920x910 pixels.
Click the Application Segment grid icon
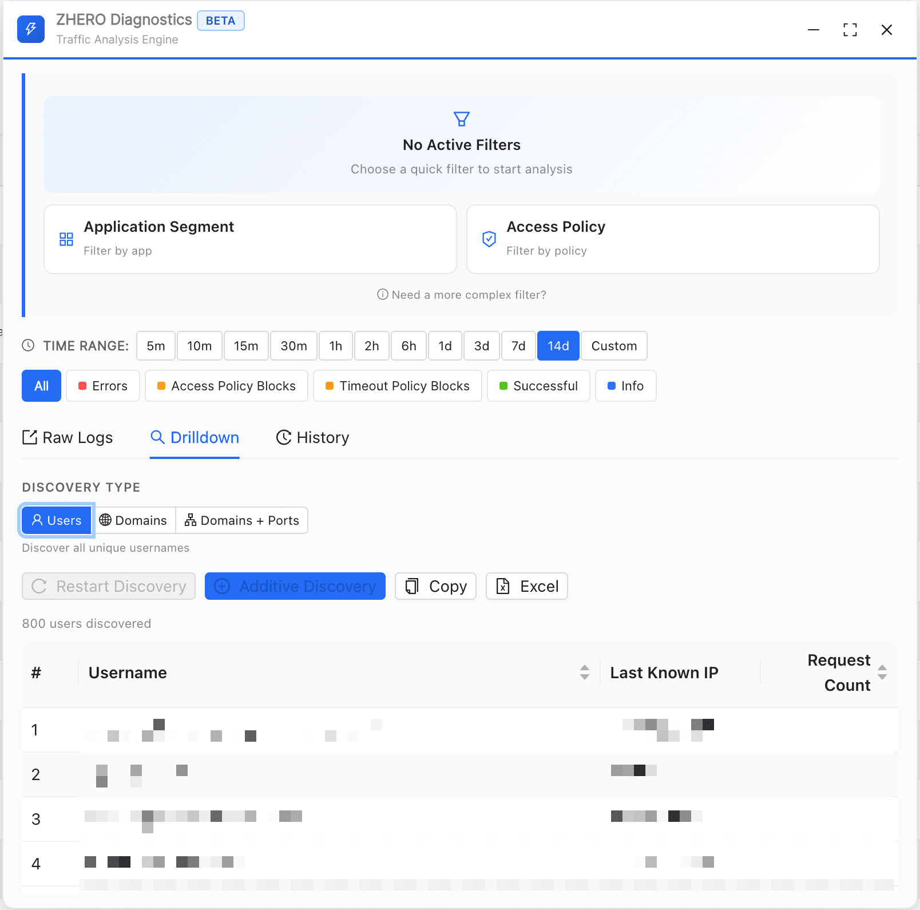(66, 239)
